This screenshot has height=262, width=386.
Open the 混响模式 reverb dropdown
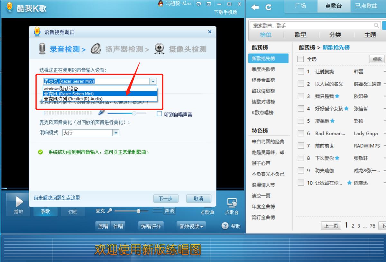(116, 133)
